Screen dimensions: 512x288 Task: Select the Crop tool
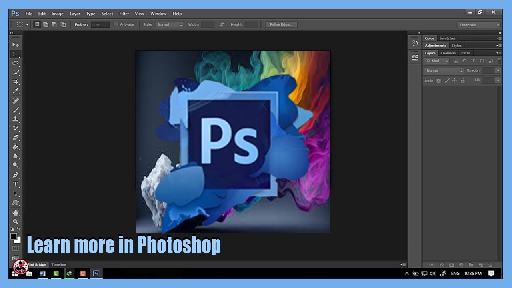[x=16, y=82]
